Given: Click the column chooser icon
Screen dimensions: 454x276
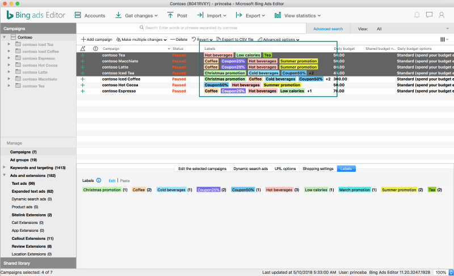Looking at the screenshot, I should (444, 40).
